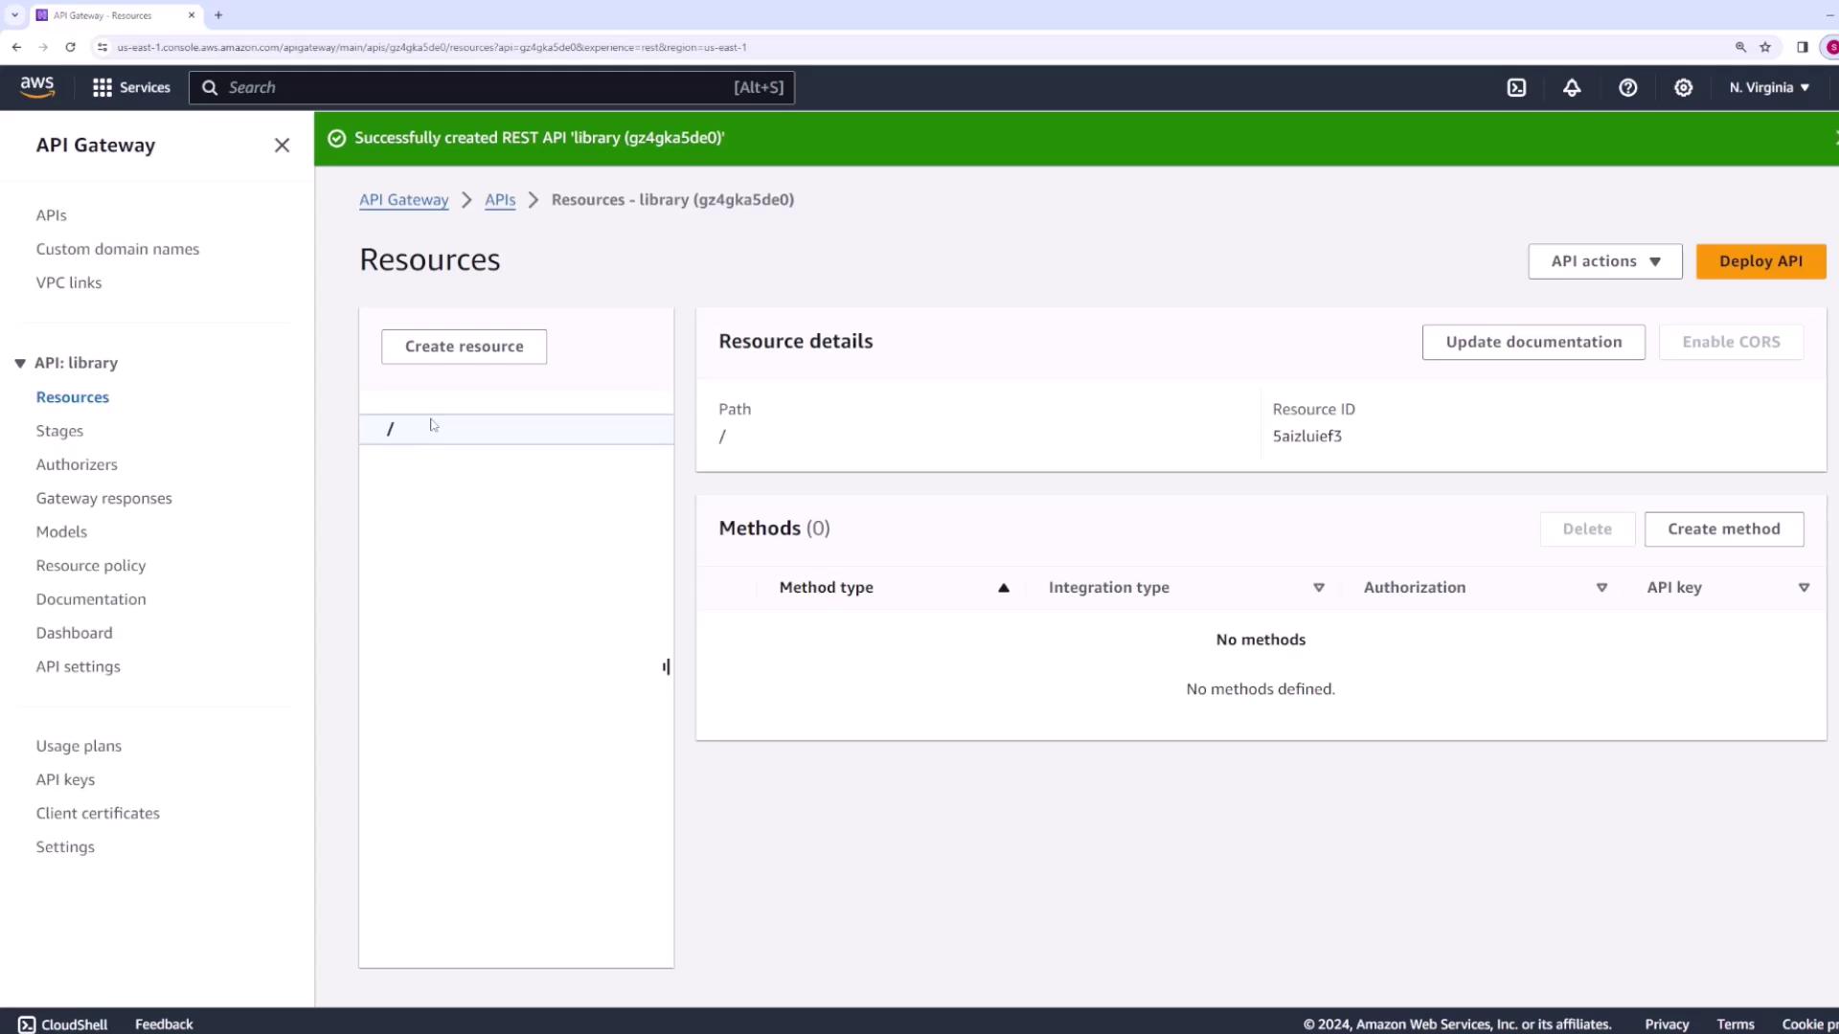Viewport: 1839px width, 1034px height.
Task: Open the N. Virginia region selector
Action: [x=1769, y=87]
